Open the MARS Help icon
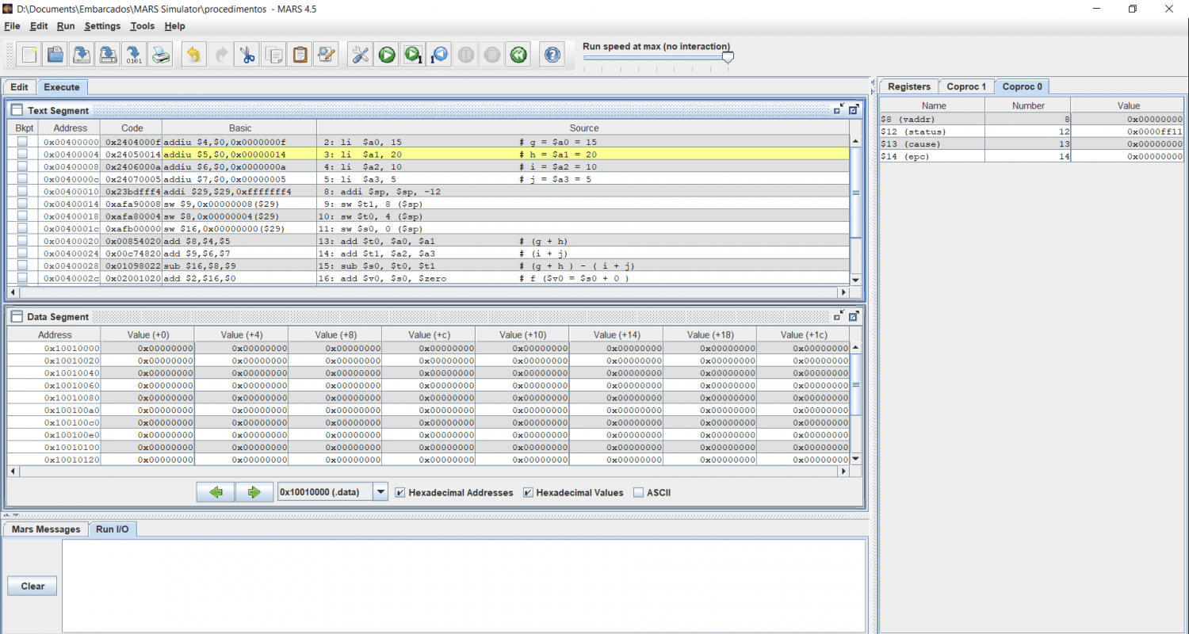 (552, 55)
